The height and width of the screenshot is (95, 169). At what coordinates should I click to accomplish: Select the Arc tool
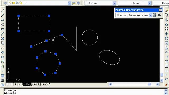point(3,34)
